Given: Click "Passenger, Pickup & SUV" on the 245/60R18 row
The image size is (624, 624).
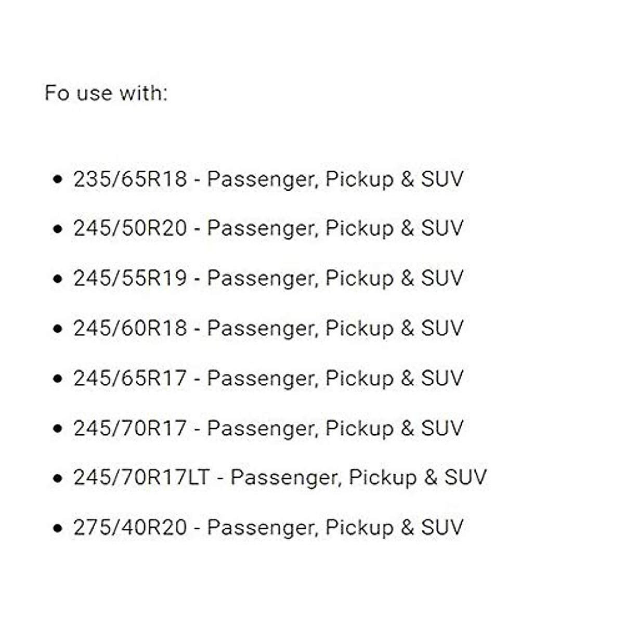Looking at the screenshot, I should pyautogui.click(x=335, y=329).
